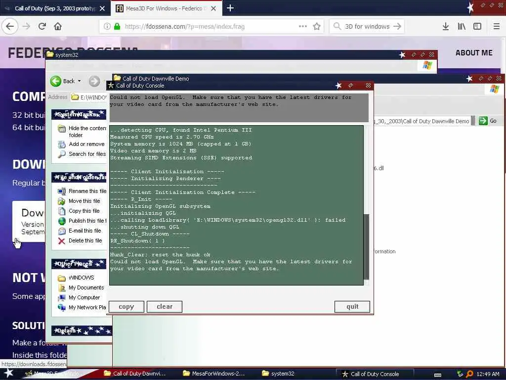Open the page actions three-dot menu
The image size is (506, 380).
[x=303, y=26]
